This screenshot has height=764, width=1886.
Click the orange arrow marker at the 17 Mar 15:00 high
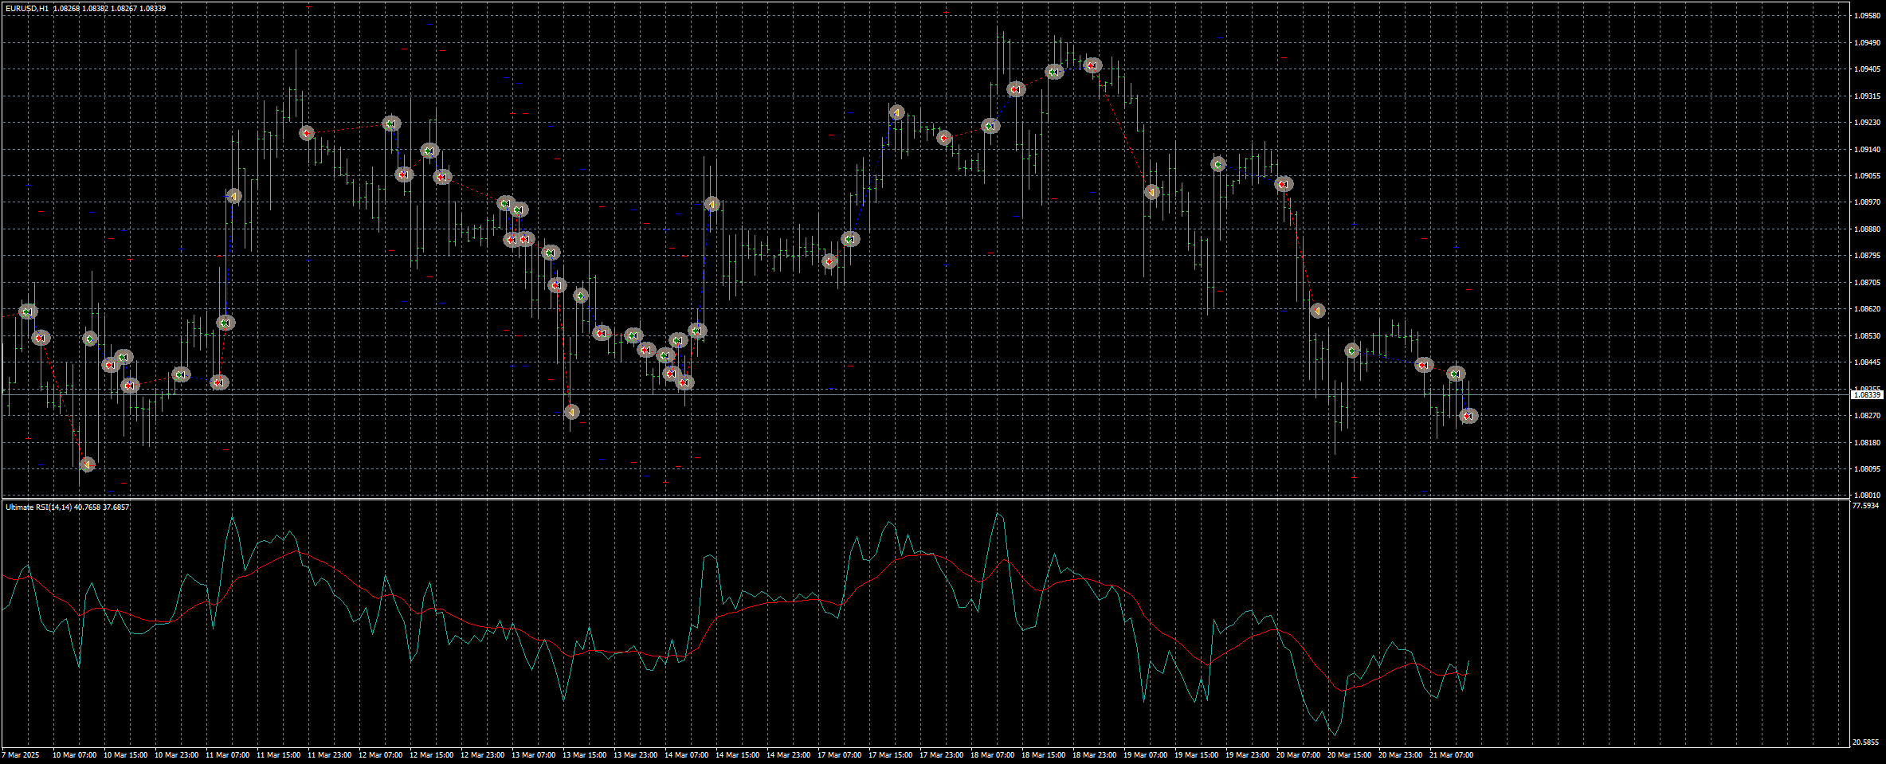pyautogui.click(x=896, y=113)
